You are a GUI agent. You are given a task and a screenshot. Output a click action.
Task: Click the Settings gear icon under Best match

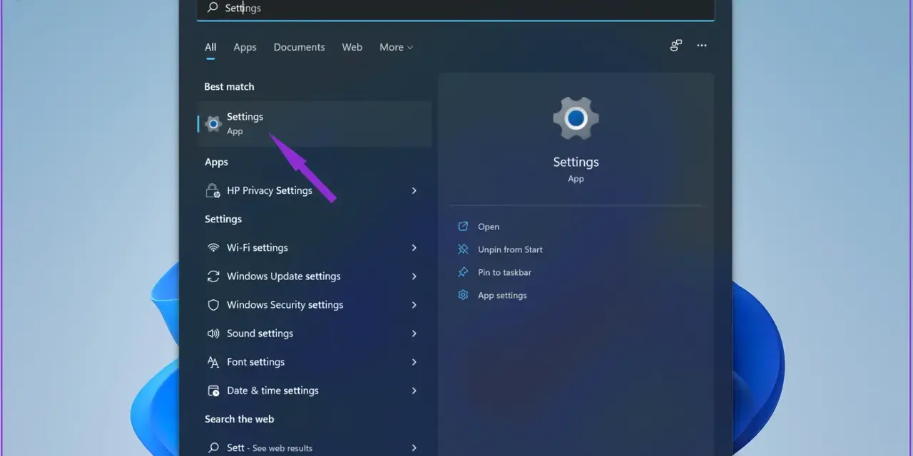pyautogui.click(x=213, y=124)
